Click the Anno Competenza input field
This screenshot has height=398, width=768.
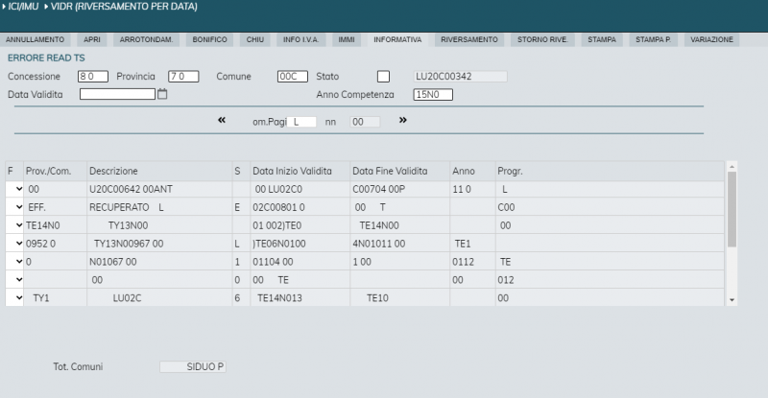[x=432, y=94]
